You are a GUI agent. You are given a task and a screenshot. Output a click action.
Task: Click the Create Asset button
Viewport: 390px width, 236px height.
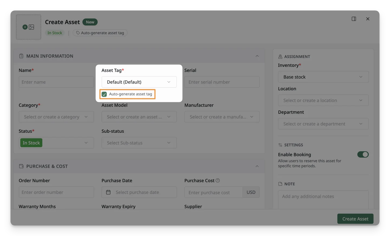click(x=355, y=219)
